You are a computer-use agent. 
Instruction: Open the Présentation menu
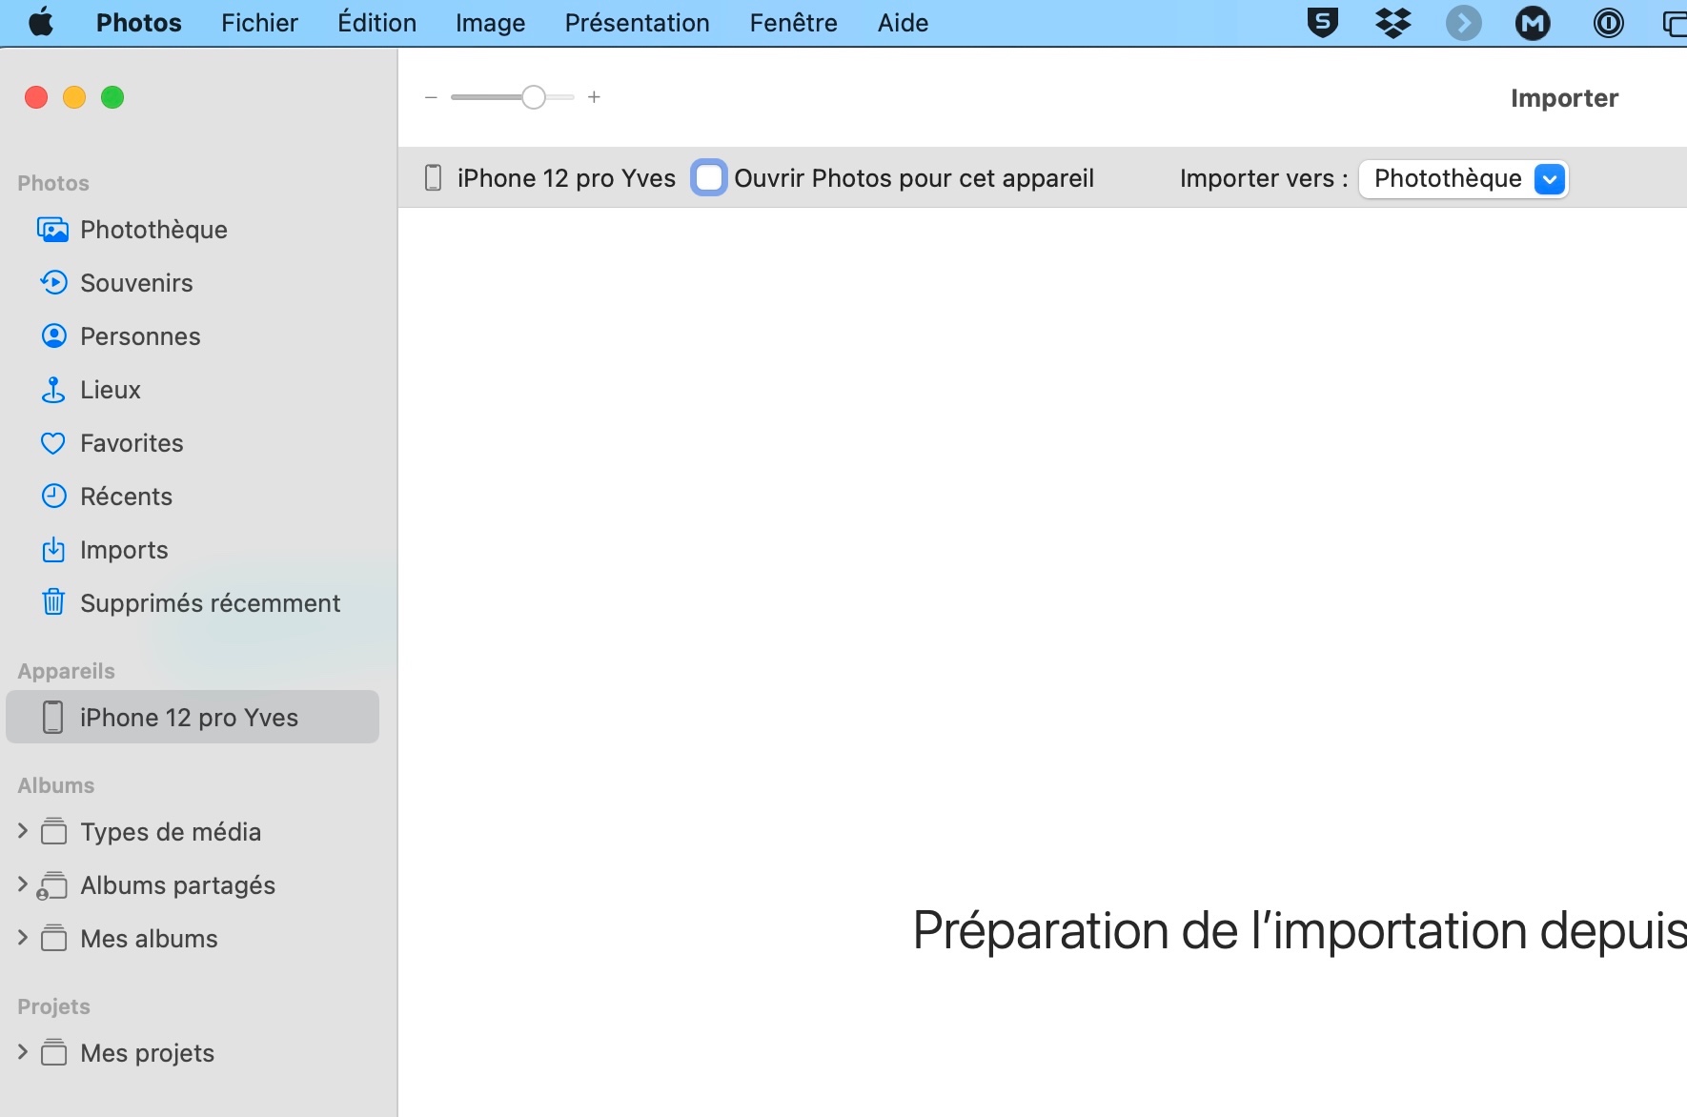pyautogui.click(x=637, y=23)
